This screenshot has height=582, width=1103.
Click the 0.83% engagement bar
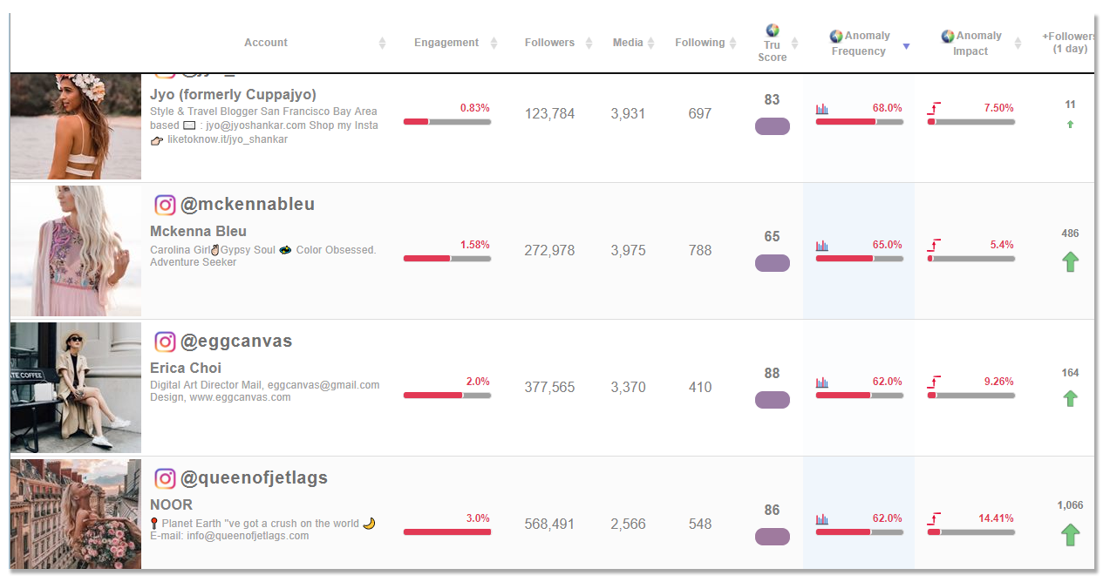coord(447,122)
